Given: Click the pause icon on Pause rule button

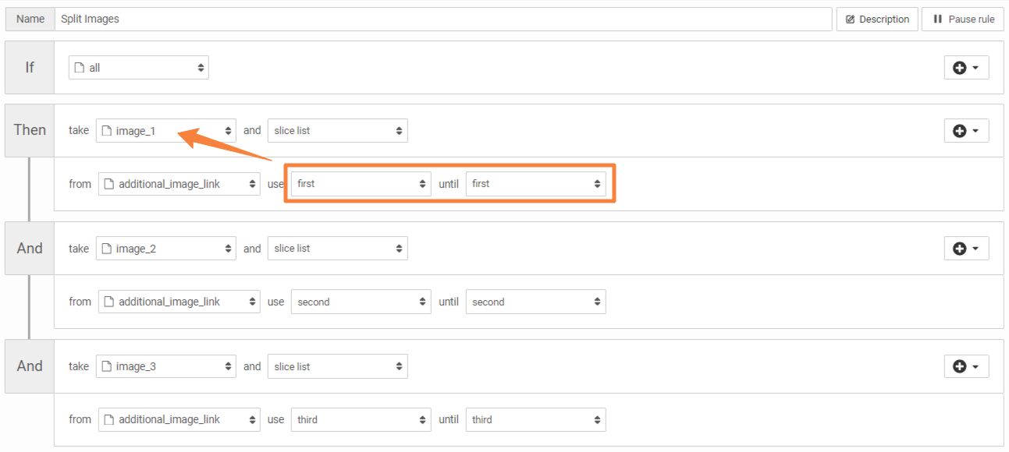Looking at the screenshot, I should click(939, 19).
